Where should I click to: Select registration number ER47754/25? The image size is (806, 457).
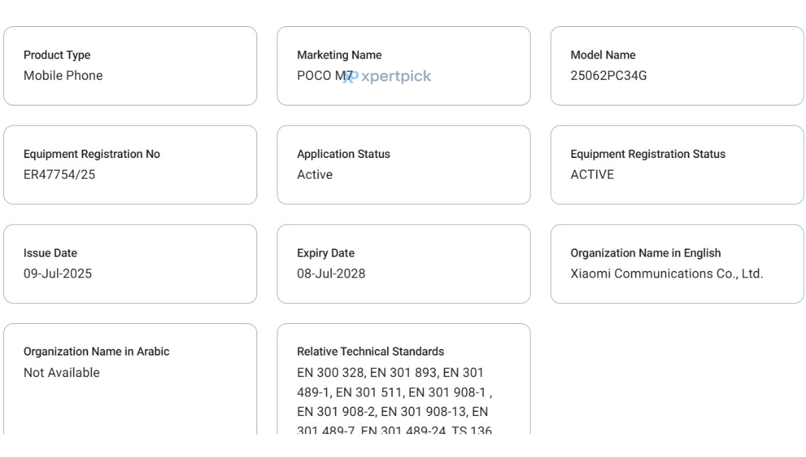point(59,175)
